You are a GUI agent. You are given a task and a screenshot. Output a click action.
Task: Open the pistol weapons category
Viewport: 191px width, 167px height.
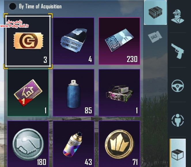pos(177,51)
